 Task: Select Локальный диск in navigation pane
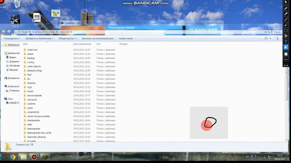click(x=13, y=91)
